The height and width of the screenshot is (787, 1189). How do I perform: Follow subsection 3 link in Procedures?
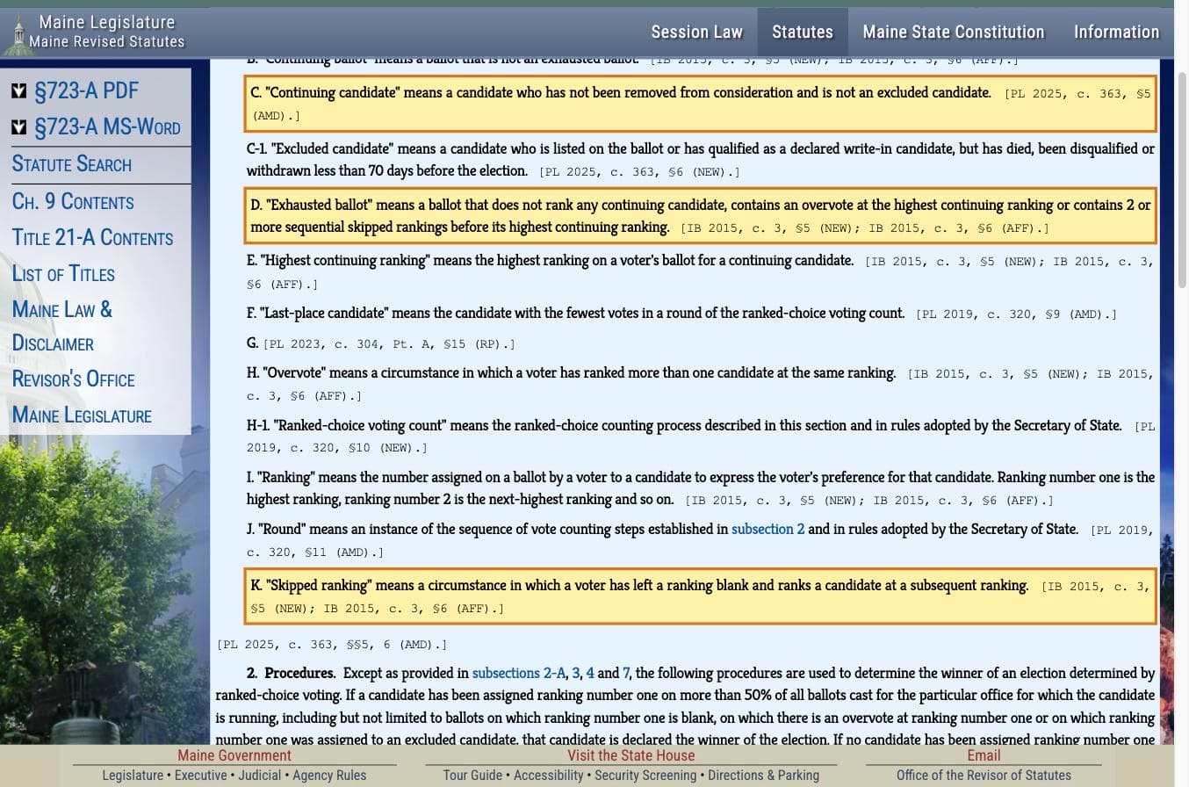[576, 674]
